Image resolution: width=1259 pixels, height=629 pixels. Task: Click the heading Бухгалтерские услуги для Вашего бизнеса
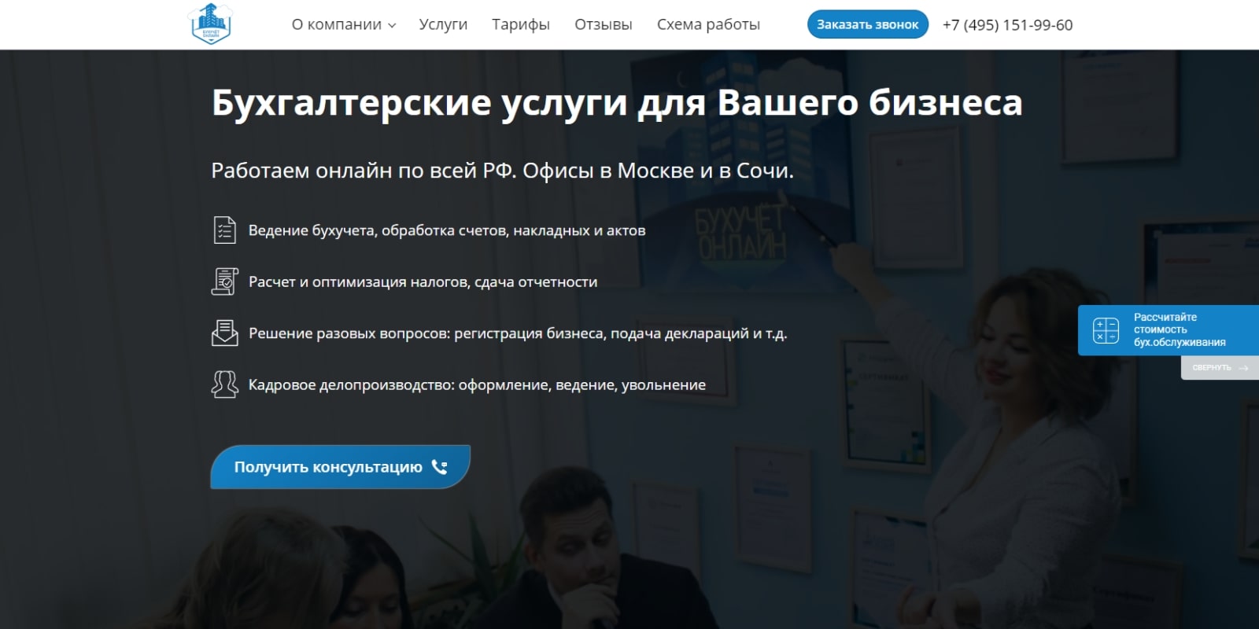click(617, 103)
